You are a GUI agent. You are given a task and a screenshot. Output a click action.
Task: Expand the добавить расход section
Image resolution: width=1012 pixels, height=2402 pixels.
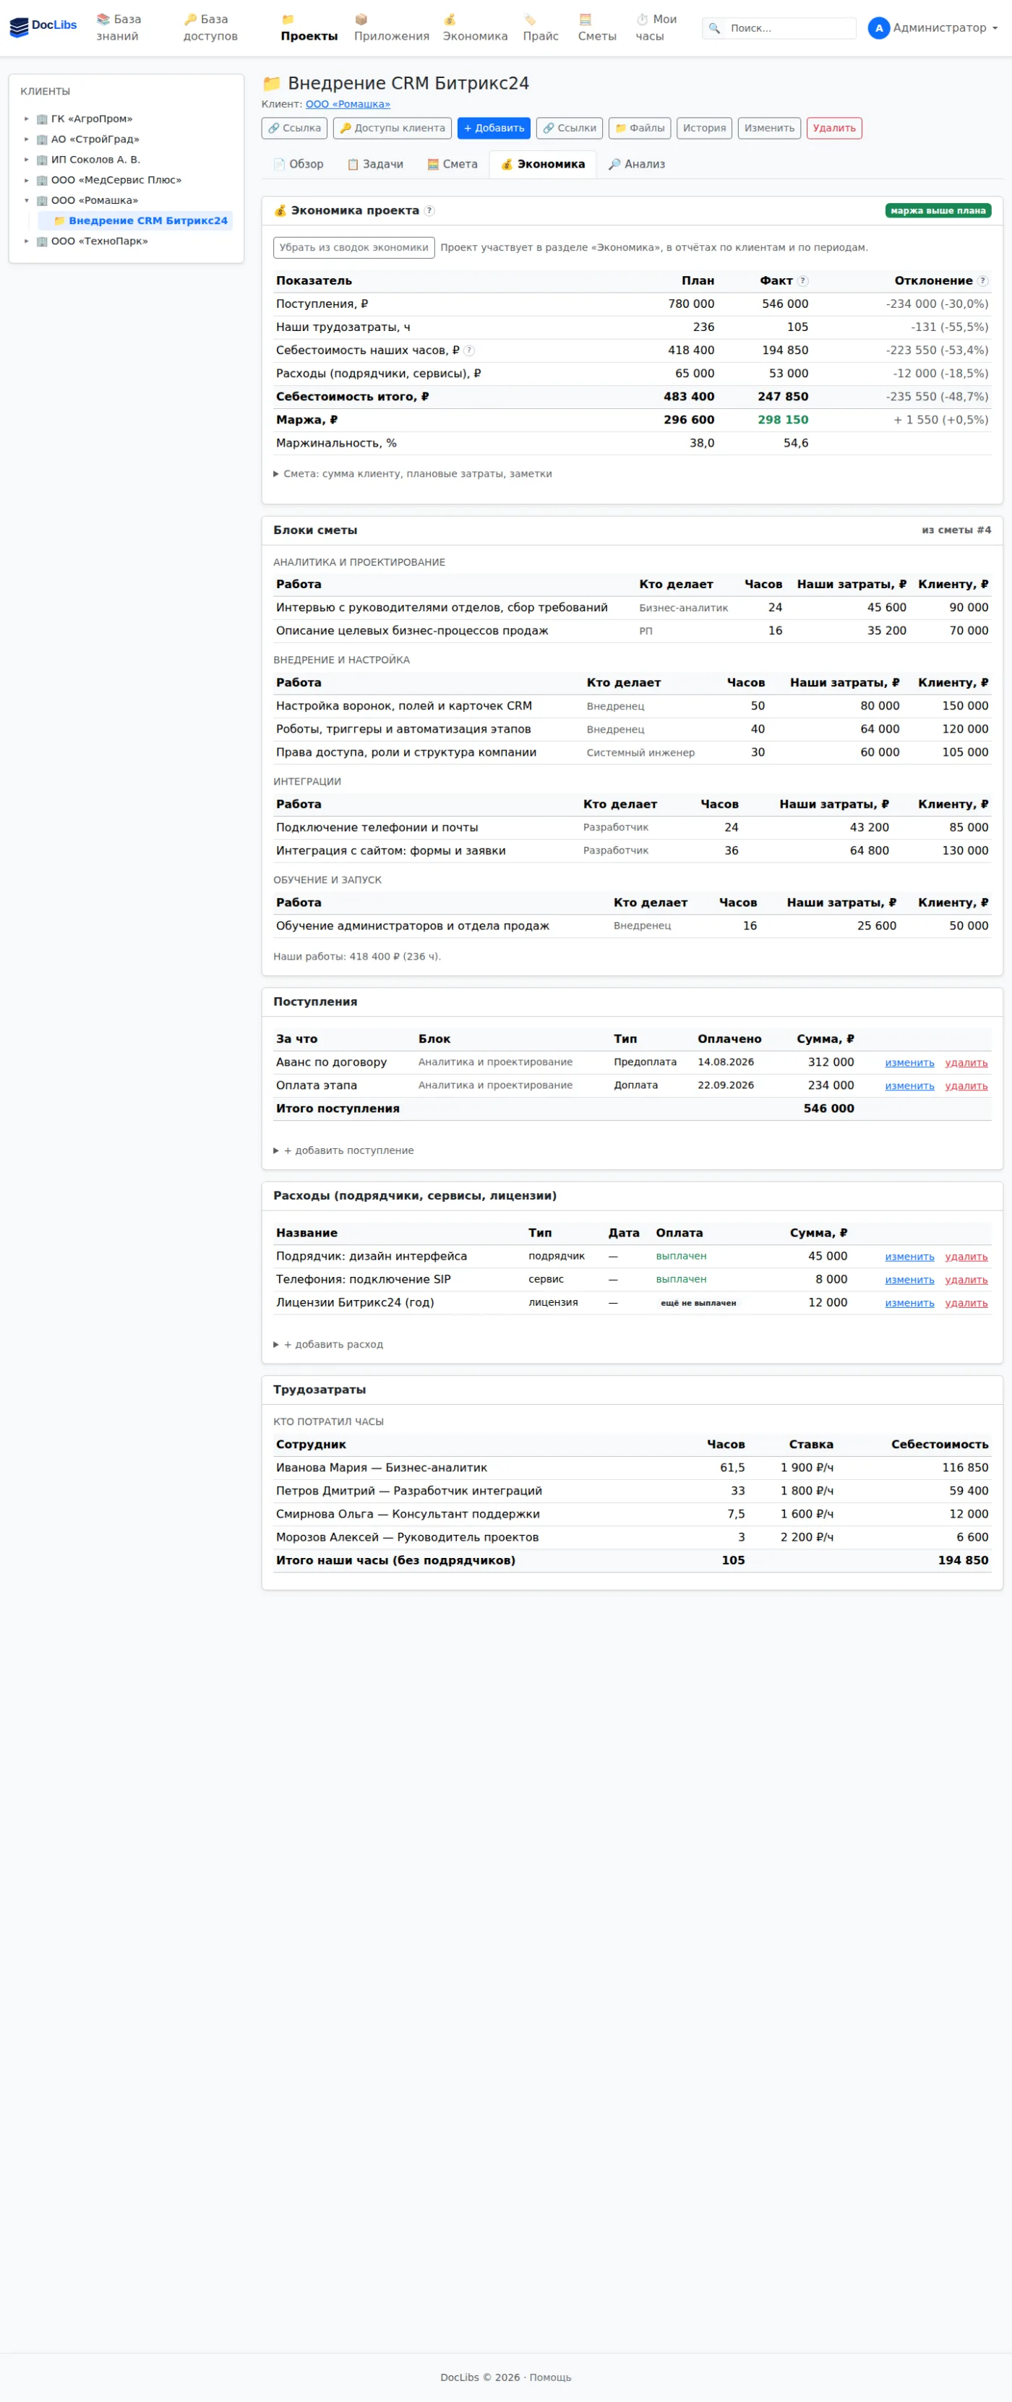(x=328, y=1345)
